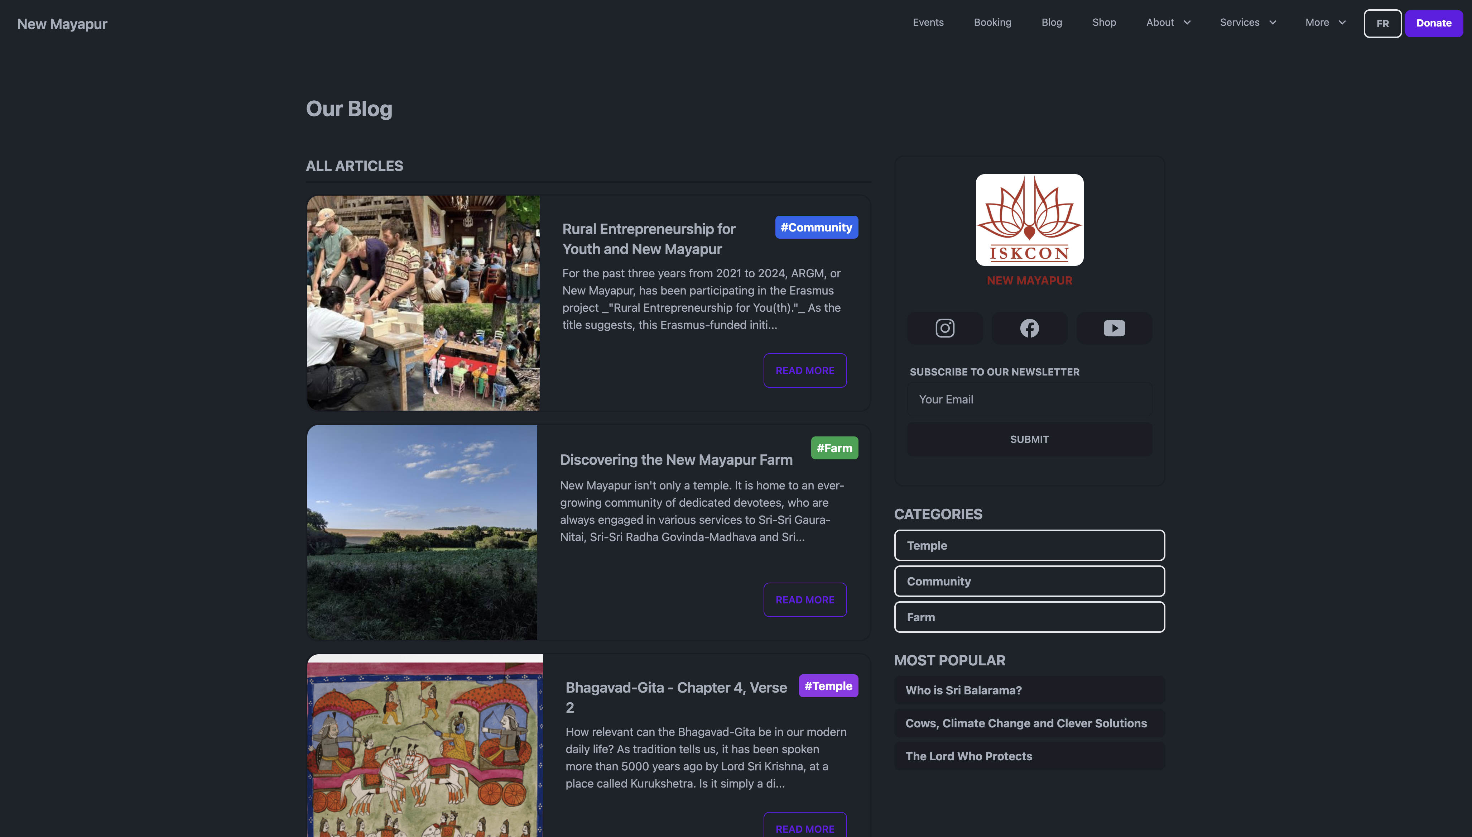Open the Facebook page icon
Screen dimensions: 1472x837
pyautogui.click(x=1029, y=328)
